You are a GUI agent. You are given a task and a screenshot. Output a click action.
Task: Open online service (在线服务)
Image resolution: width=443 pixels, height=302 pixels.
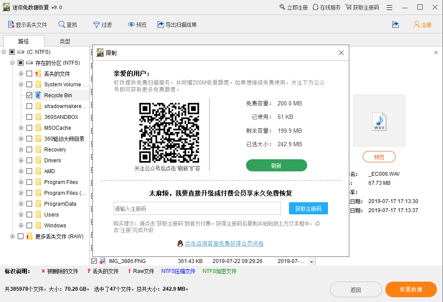(x=315, y=7)
